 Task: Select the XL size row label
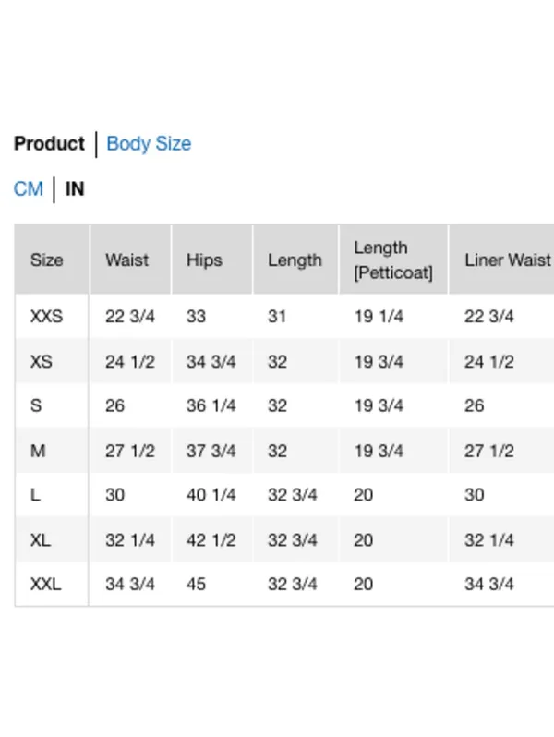[41, 540]
